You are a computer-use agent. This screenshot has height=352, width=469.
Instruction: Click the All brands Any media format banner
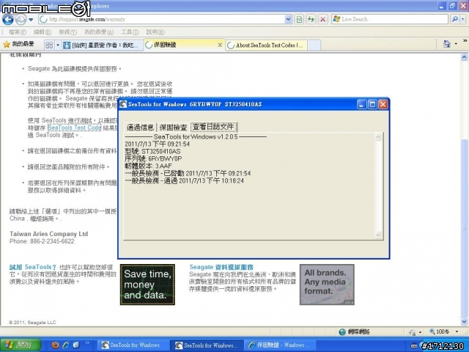327,285
